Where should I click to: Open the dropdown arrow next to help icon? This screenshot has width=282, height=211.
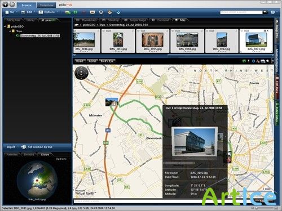[x=276, y=12]
